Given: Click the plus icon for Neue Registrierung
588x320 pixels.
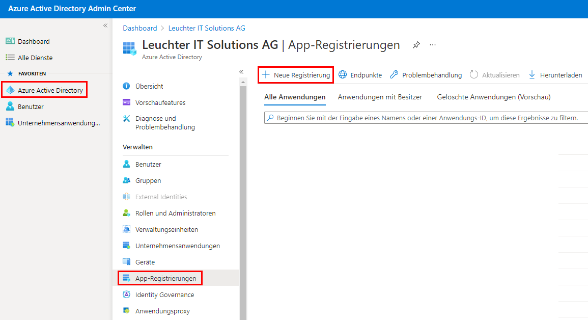Looking at the screenshot, I should [266, 75].
